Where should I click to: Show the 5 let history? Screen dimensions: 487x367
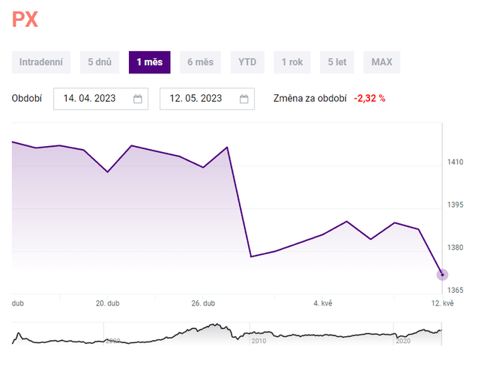click(336, 62)
